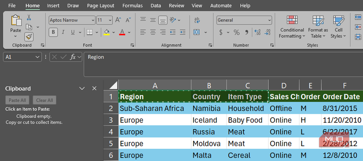Toggle Bold formatting

point(53,32)
